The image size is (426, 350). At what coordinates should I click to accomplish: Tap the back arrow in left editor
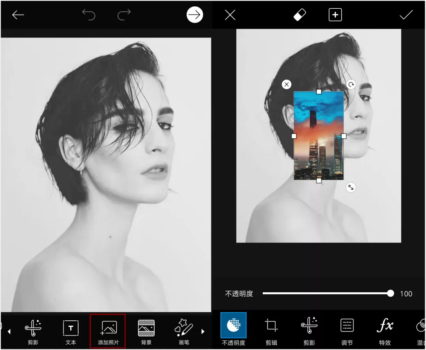(18, 15)
